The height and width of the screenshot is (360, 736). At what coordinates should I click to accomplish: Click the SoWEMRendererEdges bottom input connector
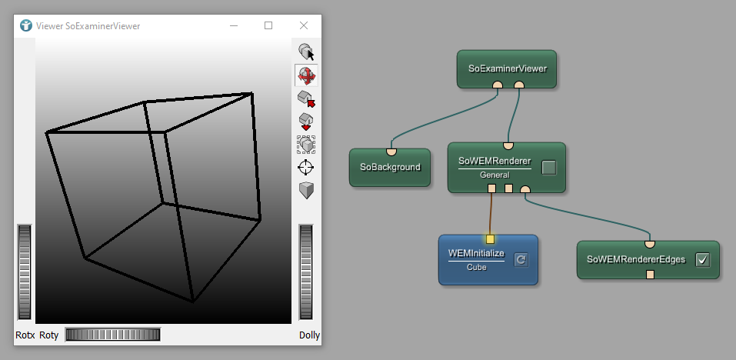[650, 275]
